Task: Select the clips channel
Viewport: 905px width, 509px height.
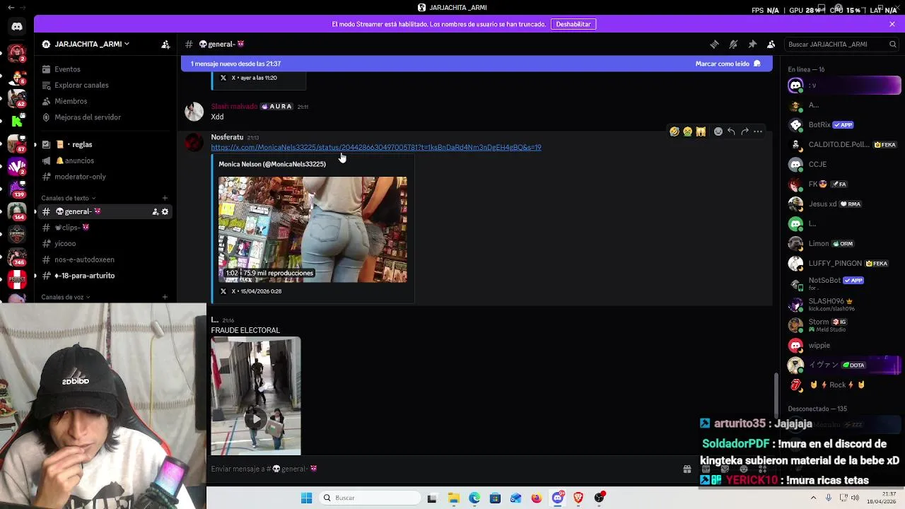Action: [x=106, y=228]
